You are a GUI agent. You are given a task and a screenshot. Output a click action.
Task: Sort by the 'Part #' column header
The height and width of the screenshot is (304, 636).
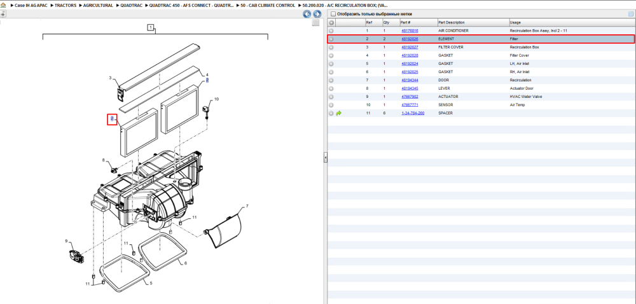[418, 23]
